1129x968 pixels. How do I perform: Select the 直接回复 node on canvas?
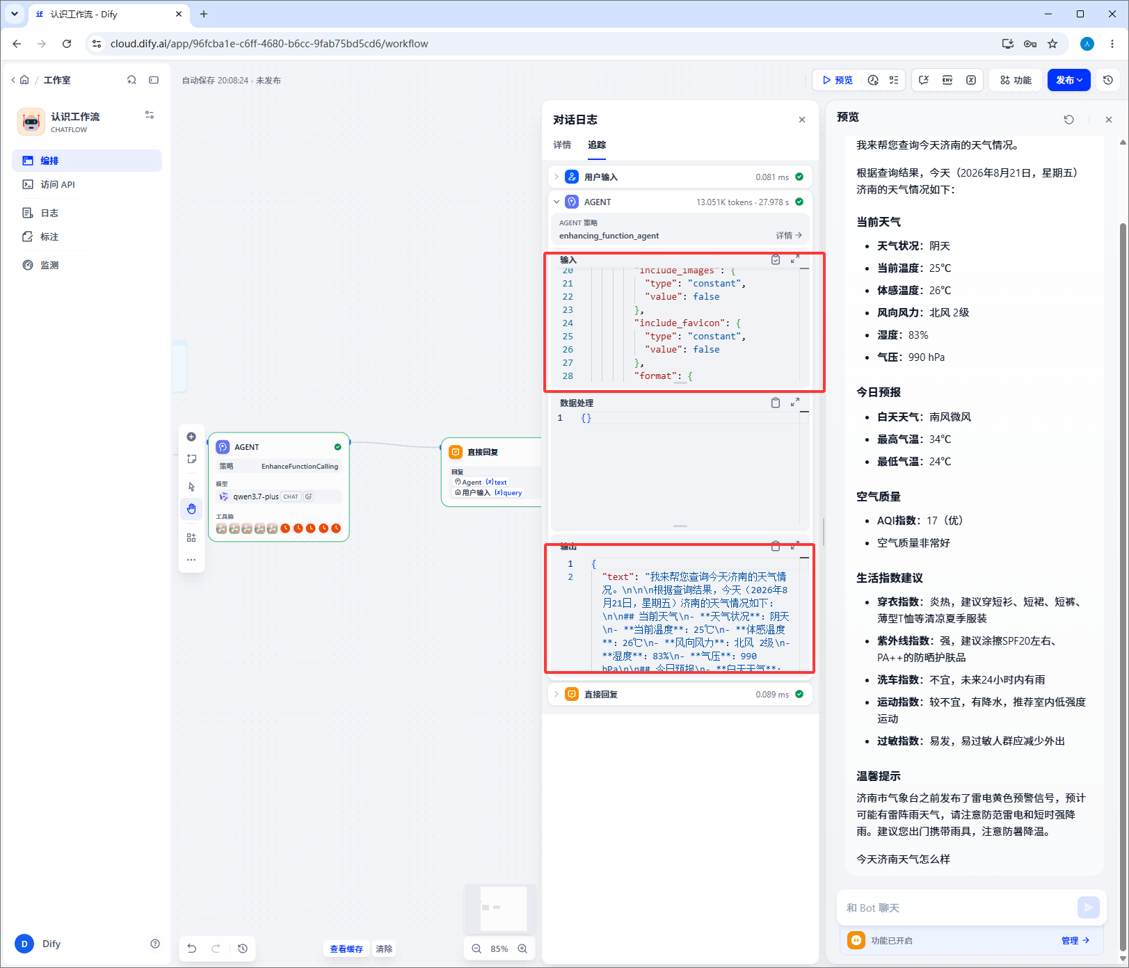point(491,472)
